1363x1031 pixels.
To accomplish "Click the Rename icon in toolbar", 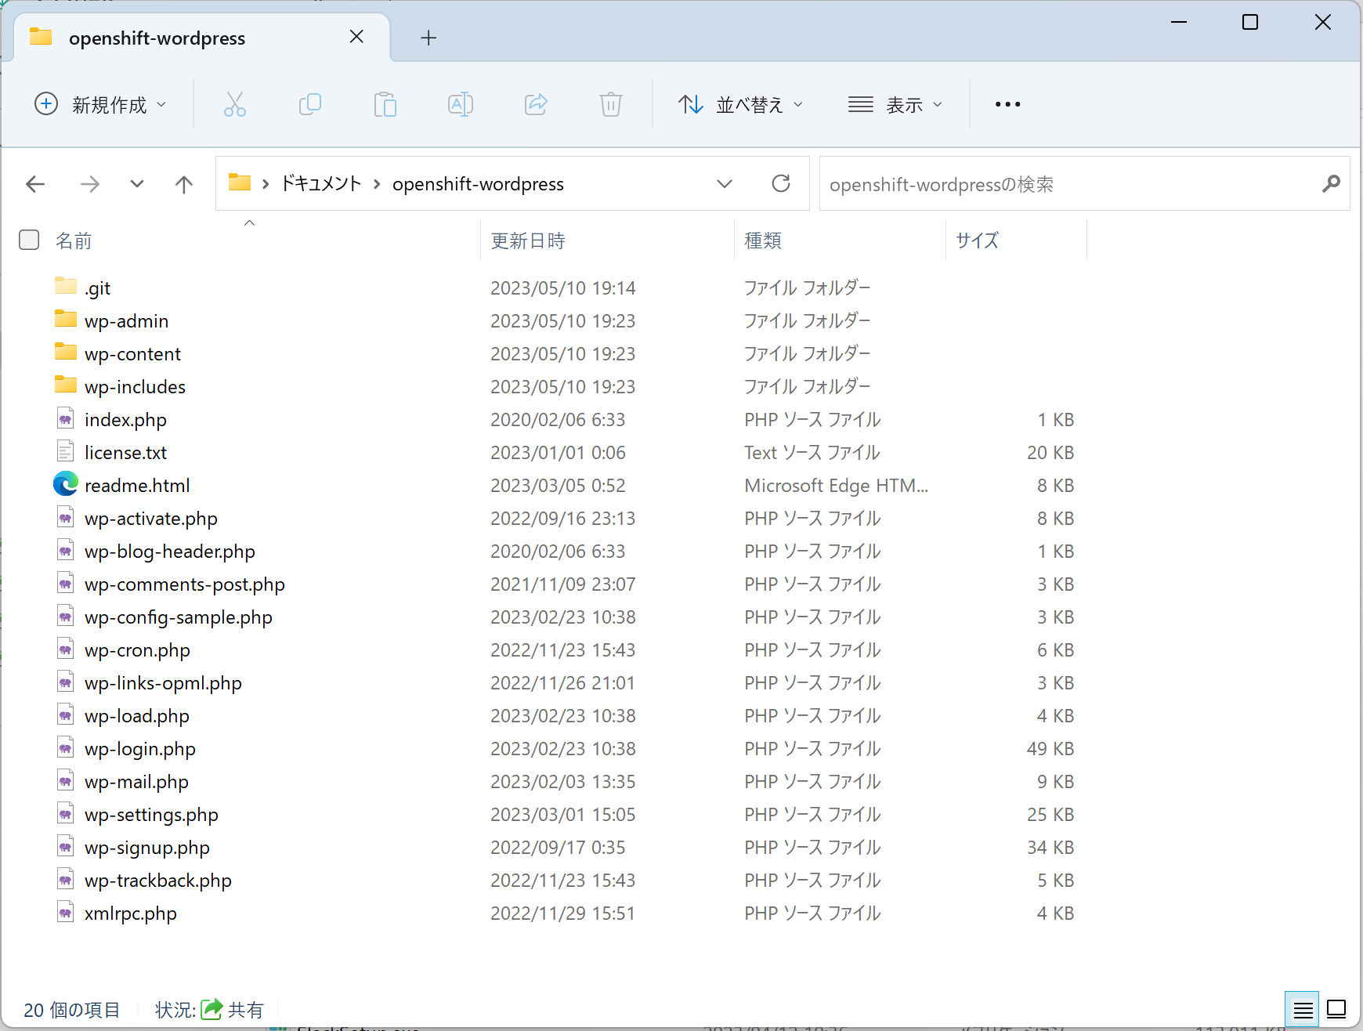I will (461, 104).
